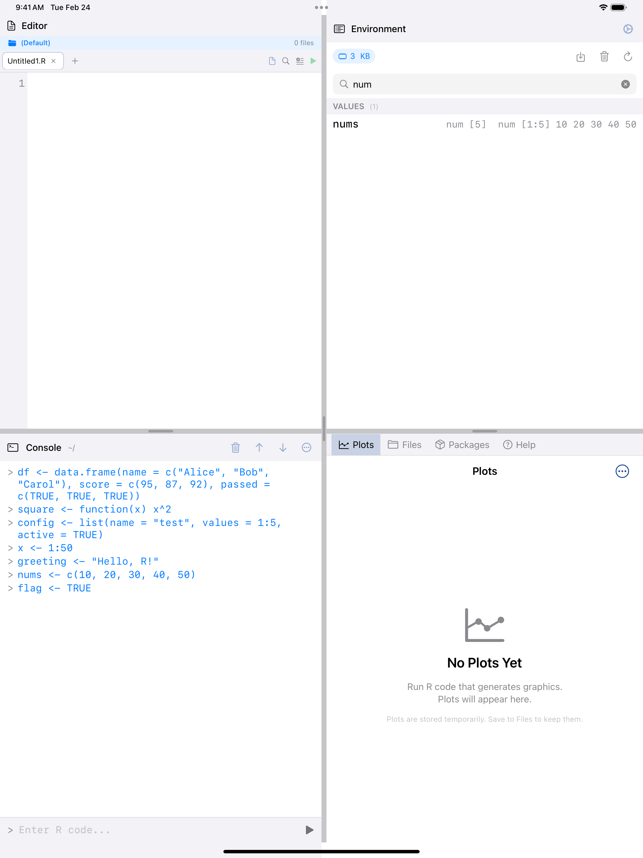
Task: Open the code snippets insert icon
Action: tap(300, 61)
